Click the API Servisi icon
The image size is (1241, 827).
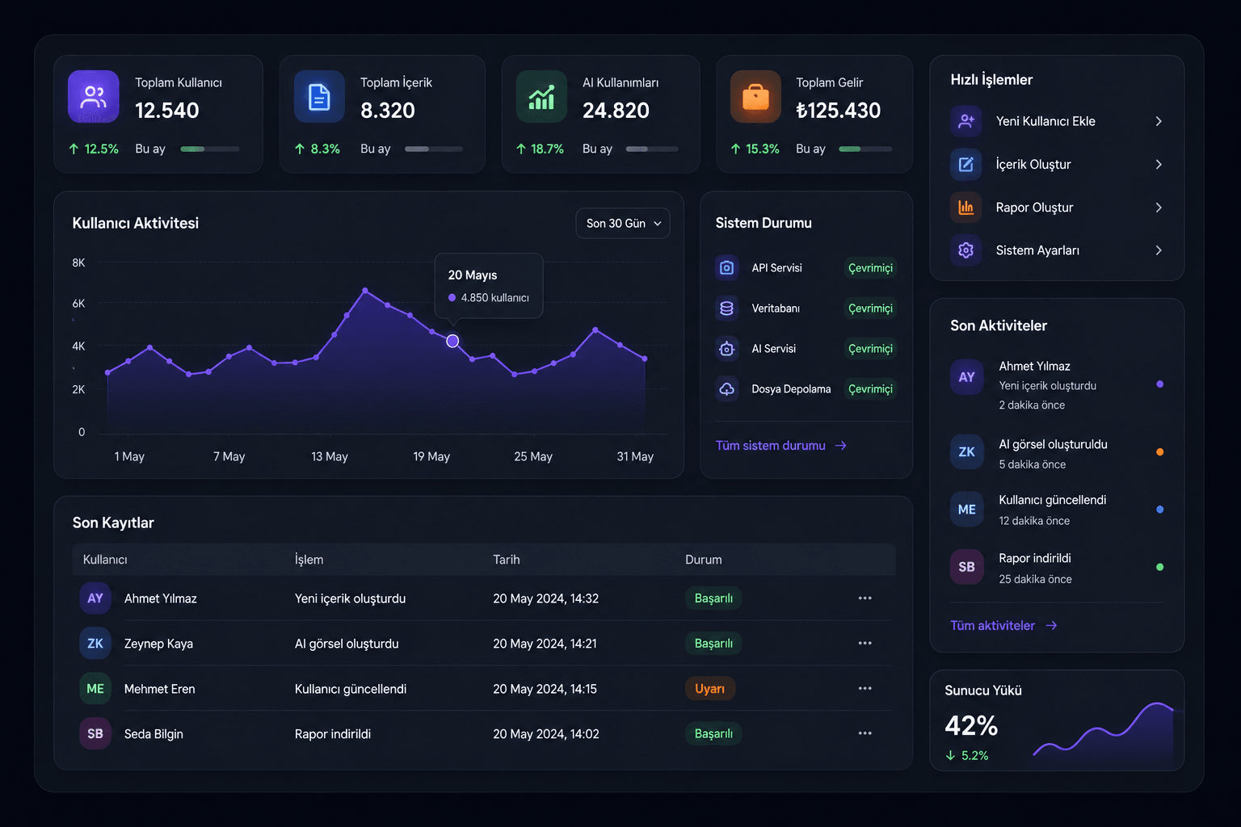727,267
